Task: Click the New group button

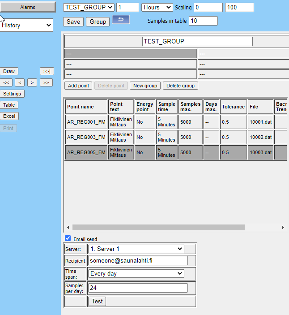Action: (145, 86)
